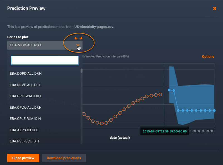Open the EBA.MISO-ALL.NG.H series selector
Viewport: 223px width, 165px height.
pyautogui.click(x=42, y=45)
